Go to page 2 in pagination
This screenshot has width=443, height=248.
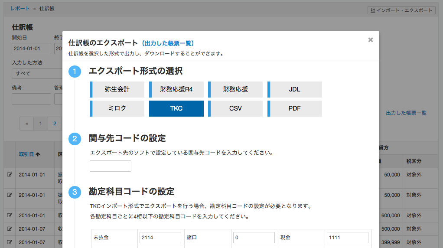55,124
